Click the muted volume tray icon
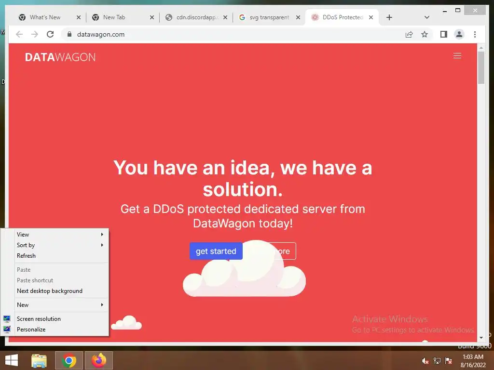Screen dimensions: 494x370 425,361
